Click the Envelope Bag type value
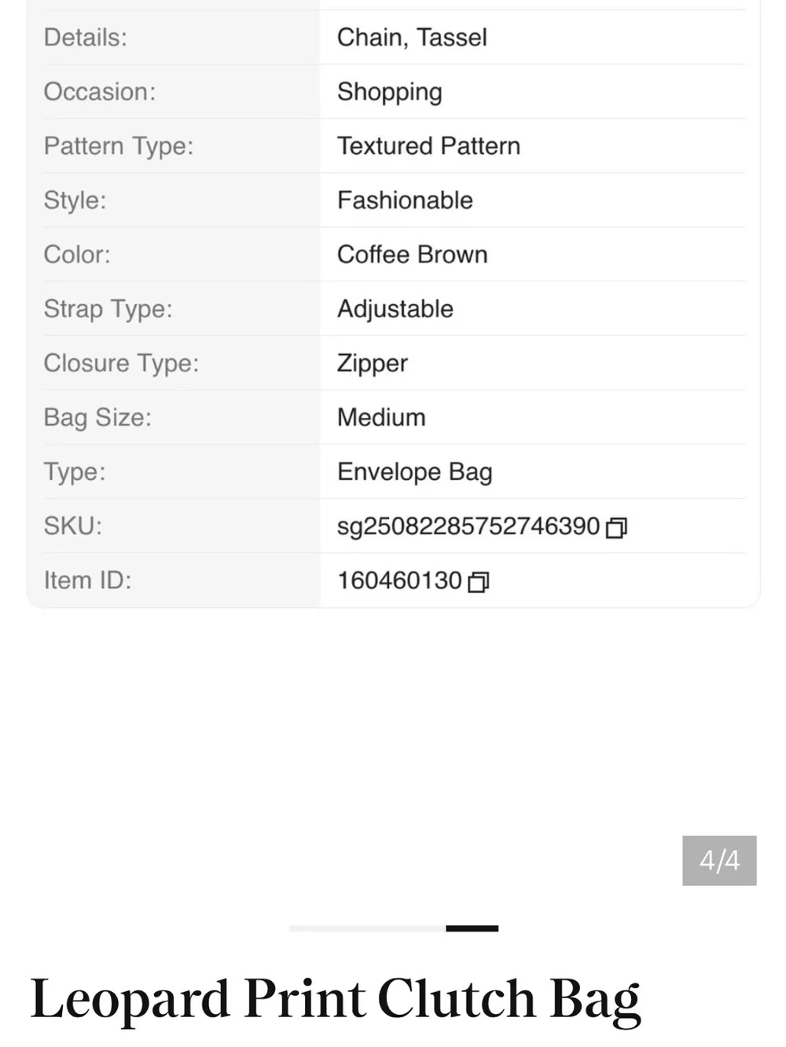The height and width of the screenshot is (1047, 786). pos(415,472)
